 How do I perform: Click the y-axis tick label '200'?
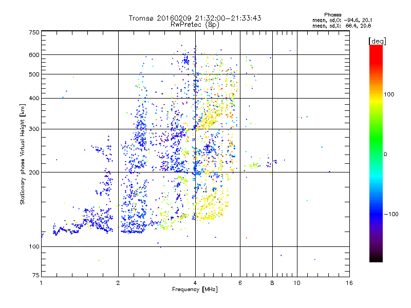[x=34, y=172]
